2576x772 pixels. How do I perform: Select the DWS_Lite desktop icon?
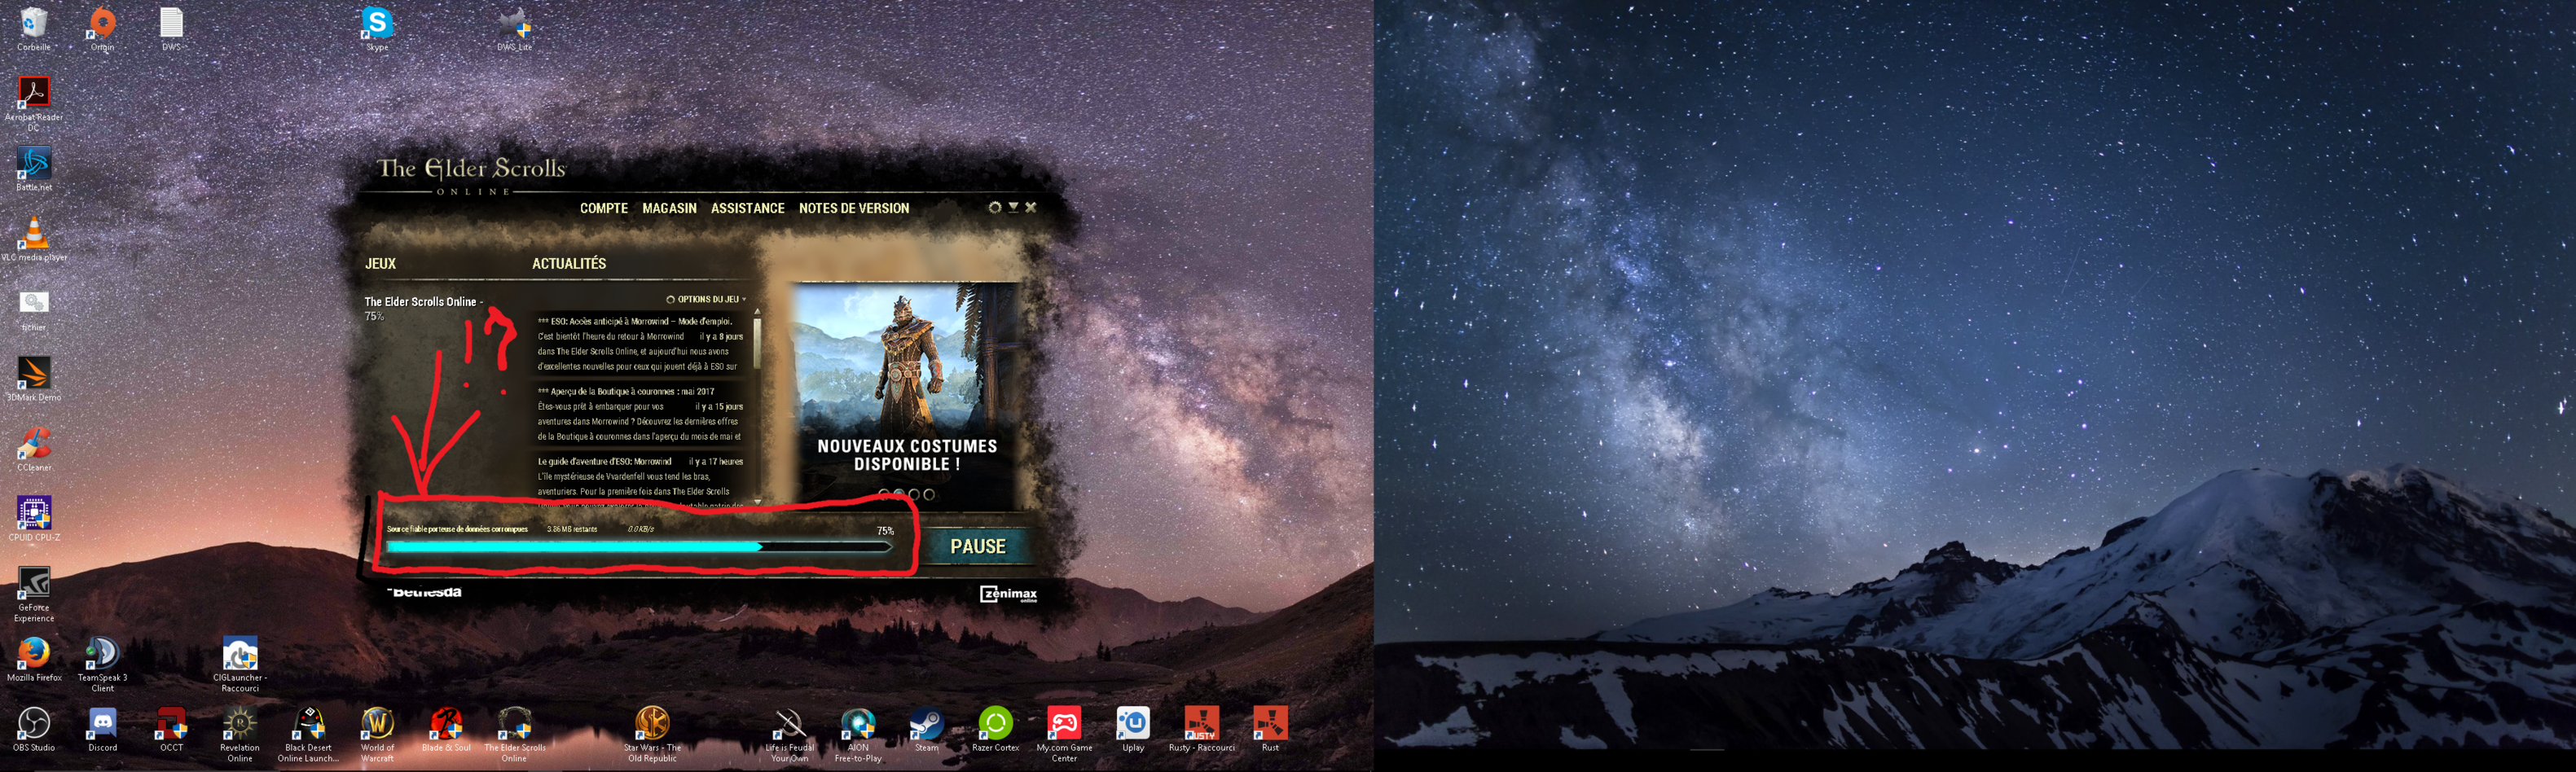(515, 29)
